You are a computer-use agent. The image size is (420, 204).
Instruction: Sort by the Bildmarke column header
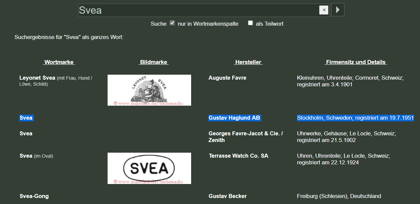coord(154,62)
